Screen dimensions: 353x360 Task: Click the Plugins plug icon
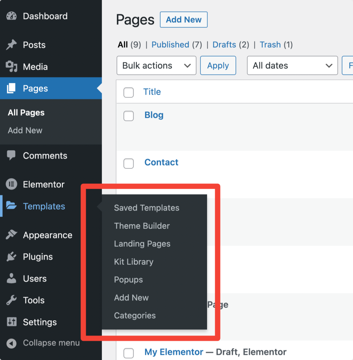[11, 257]
